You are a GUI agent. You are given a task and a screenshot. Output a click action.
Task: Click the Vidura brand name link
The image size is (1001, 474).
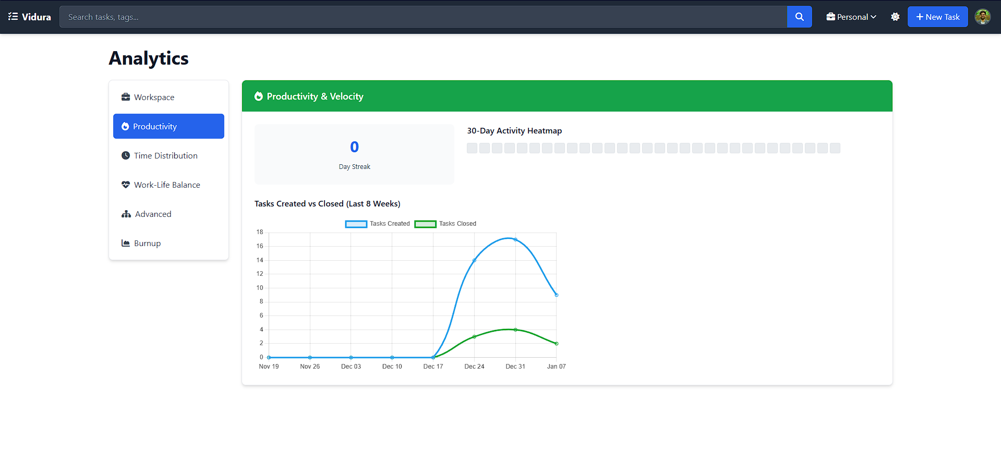click(37, 17)
